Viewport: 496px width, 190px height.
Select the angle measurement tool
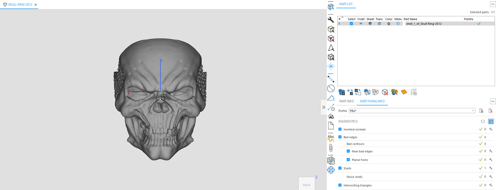pos(331,98)
